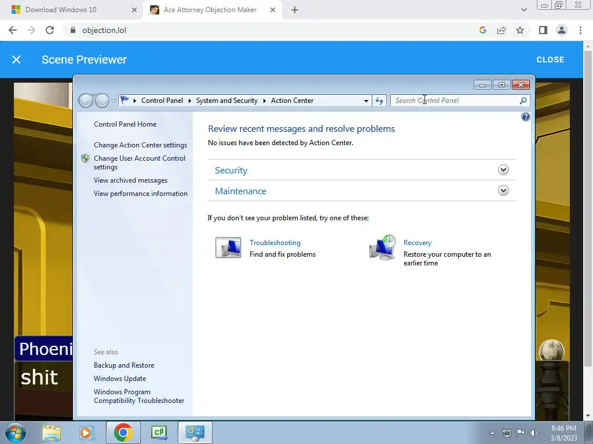Viewport: 593px width, 444px height.
Task: Click the CLOSE button in Scene Previewer
Action: pyautogui.click(x=550, y=60)
